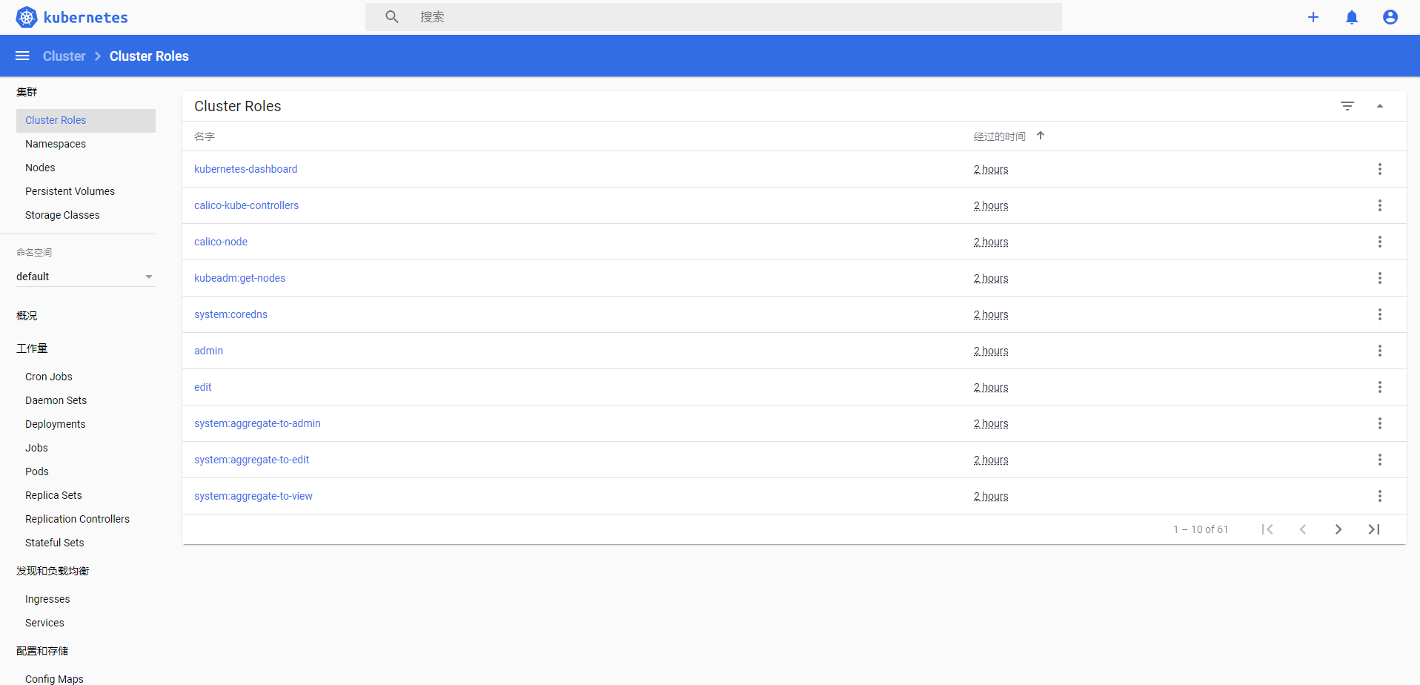This screenshot has width=1420, height=685.
Task: Toggle the hamburger navigation menu
Action: pyautogui.click(x=22, y=56)
